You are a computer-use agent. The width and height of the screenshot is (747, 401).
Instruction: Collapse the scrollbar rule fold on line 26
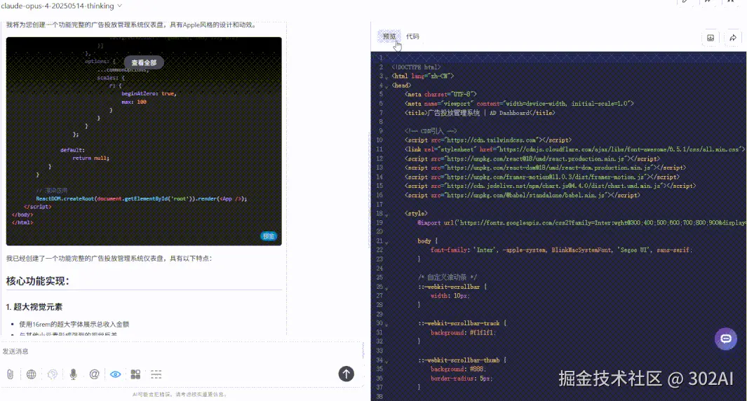point(386,287)
